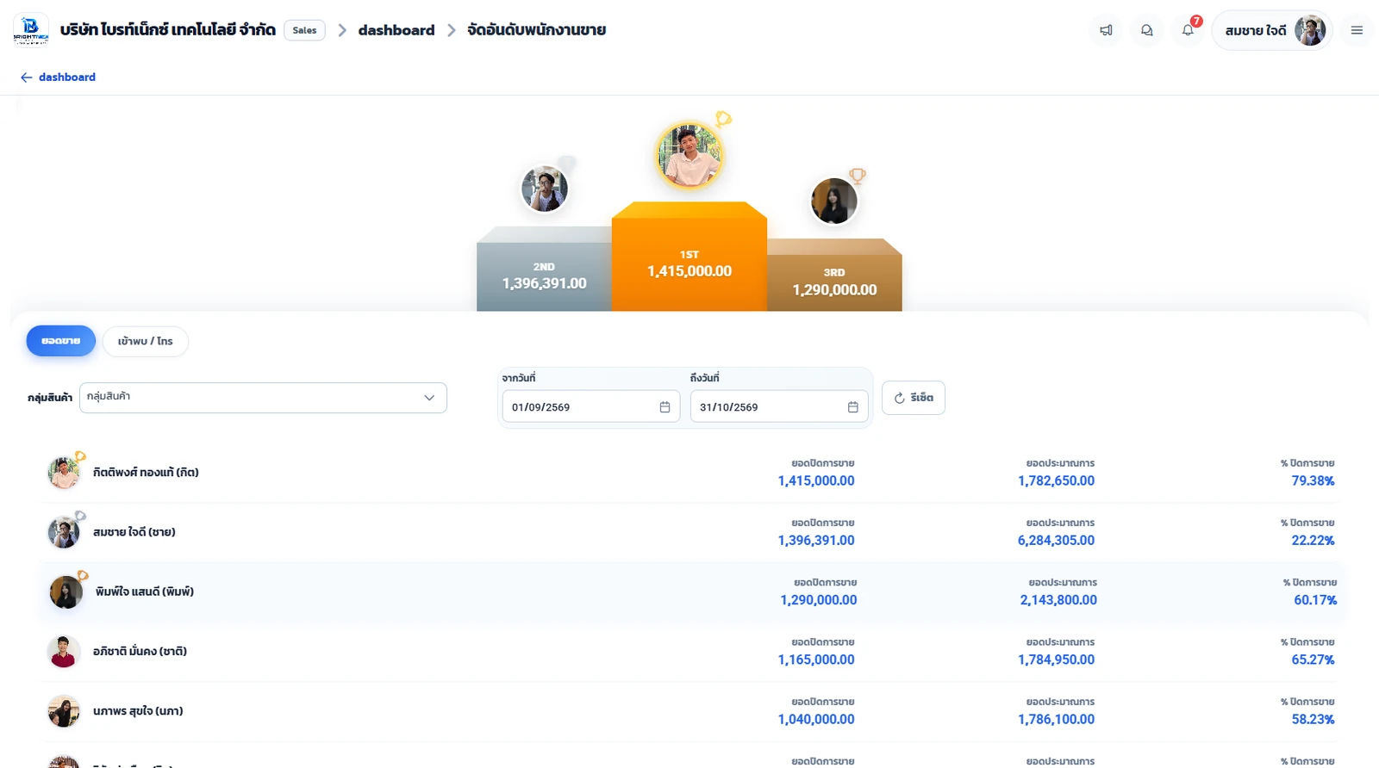Click the megaphone announcements icon
The image size is (1379, 768).
pos(1106,30)
